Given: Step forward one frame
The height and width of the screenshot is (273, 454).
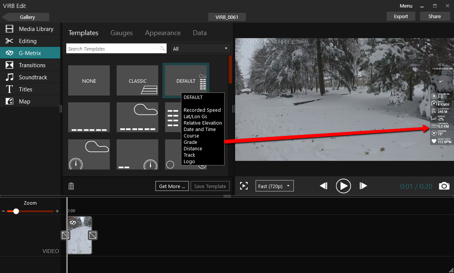Looking at the screenshot, I should tap(363, 186).
